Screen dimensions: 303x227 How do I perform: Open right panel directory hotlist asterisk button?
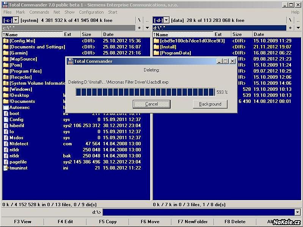[x=290, y=28]
